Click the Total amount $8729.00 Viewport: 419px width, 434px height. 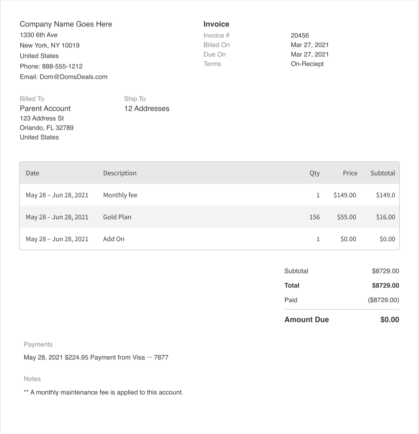tap(386, 285)
